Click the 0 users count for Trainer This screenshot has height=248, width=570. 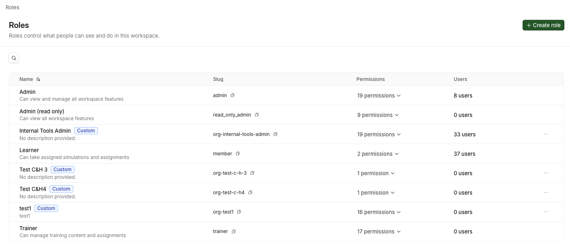tap(463, 231)
